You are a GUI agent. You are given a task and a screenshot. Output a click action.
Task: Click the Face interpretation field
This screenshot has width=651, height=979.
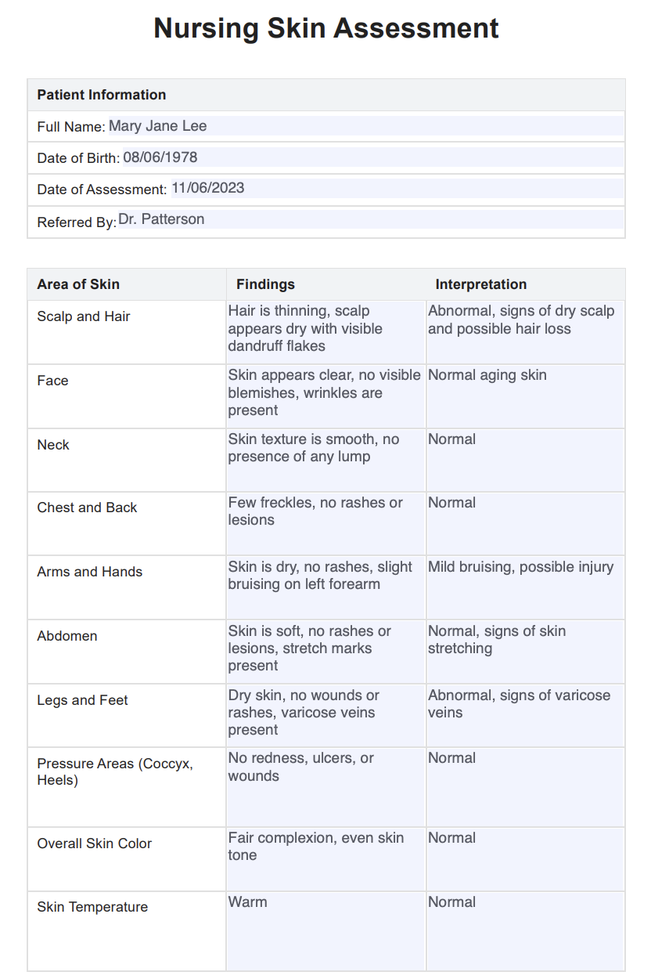click(525, 396)
